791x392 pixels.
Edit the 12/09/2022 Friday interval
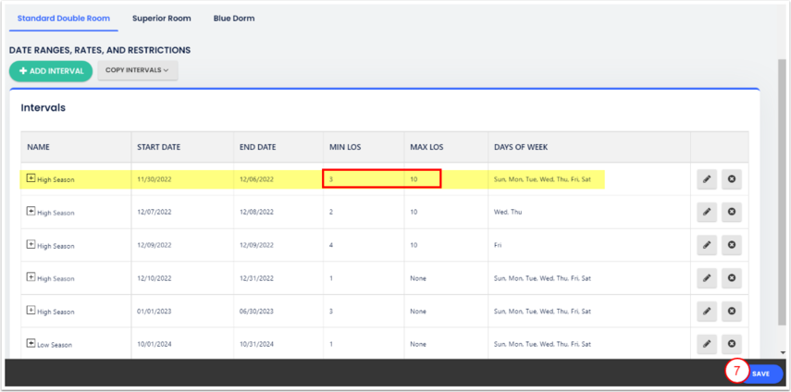(707, 245)
